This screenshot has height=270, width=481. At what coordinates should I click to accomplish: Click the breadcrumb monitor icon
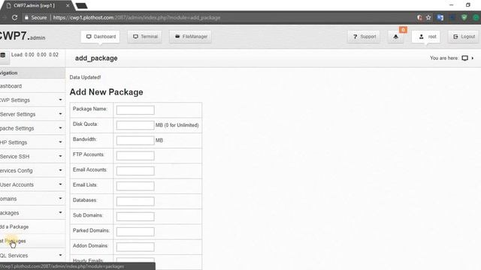point(464,58)
